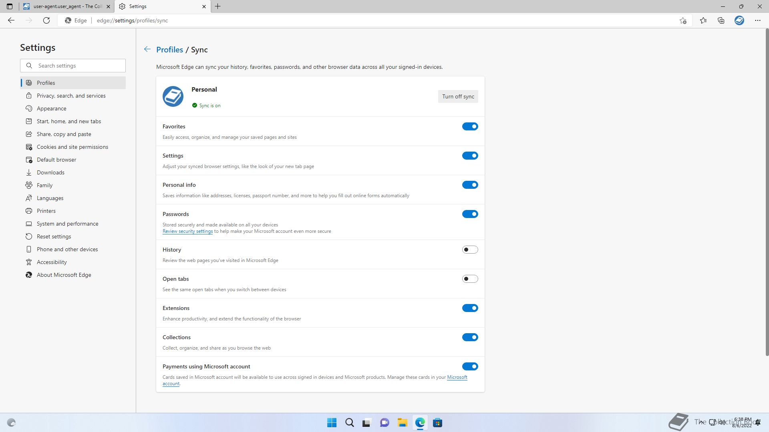Open Review security settings link
Image resolution: width=769 pixels, height=432 pixels.
[187, 231]
